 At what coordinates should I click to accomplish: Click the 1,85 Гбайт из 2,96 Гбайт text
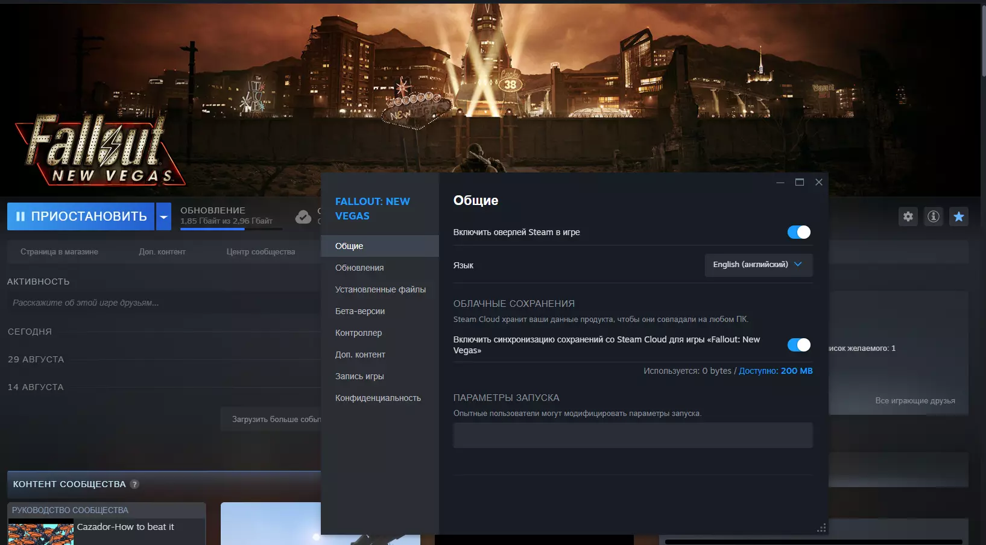coord(226,221)
